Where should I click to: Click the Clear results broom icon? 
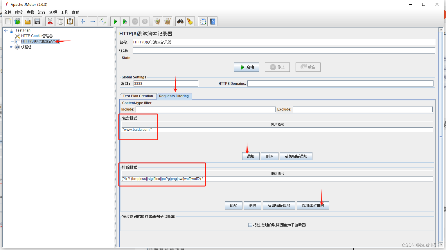pyautogui.click(x=158, y=21)
